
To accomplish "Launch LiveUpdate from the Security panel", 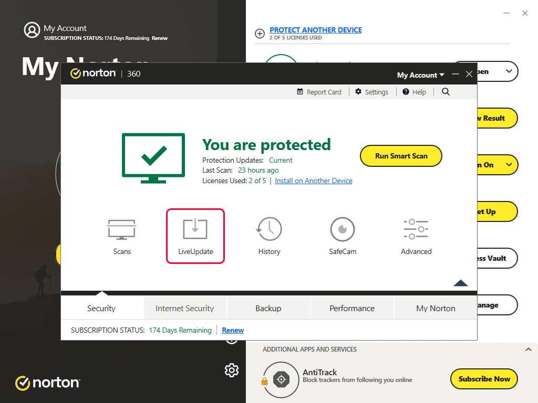I will click(195, 236).
